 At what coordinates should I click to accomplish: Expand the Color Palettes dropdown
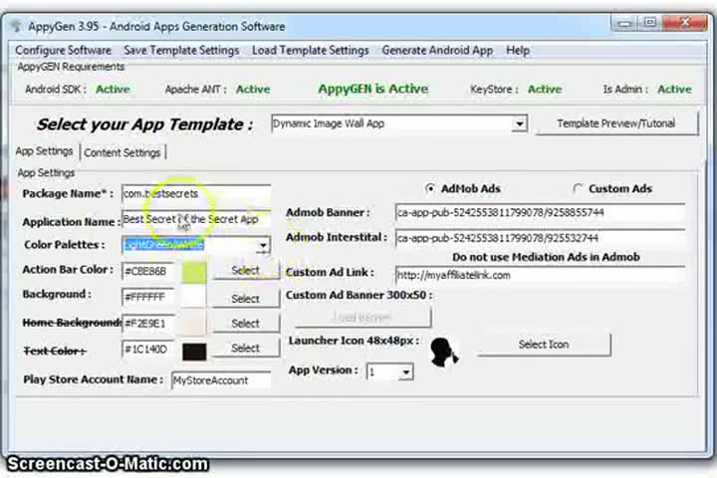(x=263, y=245)
